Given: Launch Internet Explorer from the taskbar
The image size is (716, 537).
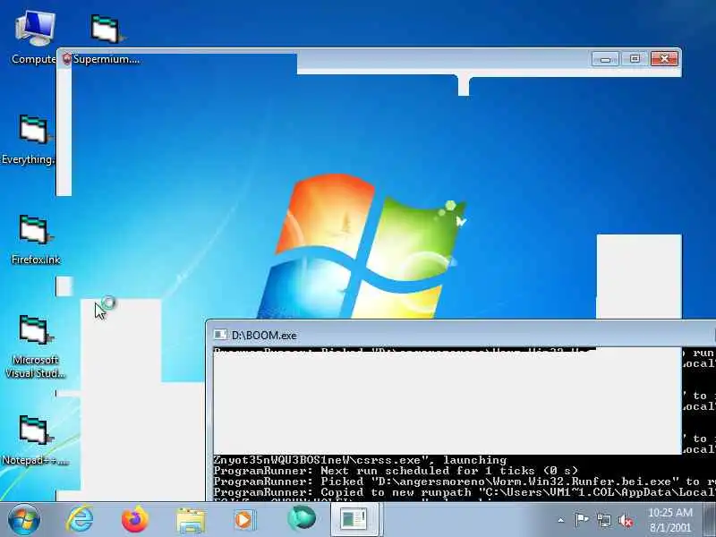Looking at the screenshot, I should coord(80,519).
